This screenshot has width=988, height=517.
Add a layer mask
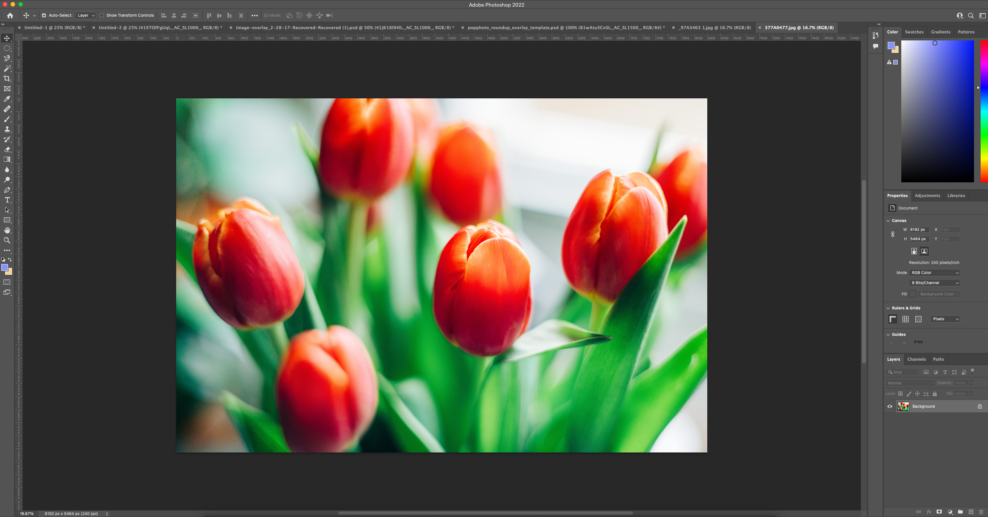coord(939,512)
